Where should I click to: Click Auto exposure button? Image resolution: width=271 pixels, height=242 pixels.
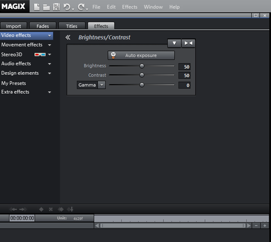click(x=141, y=55)
